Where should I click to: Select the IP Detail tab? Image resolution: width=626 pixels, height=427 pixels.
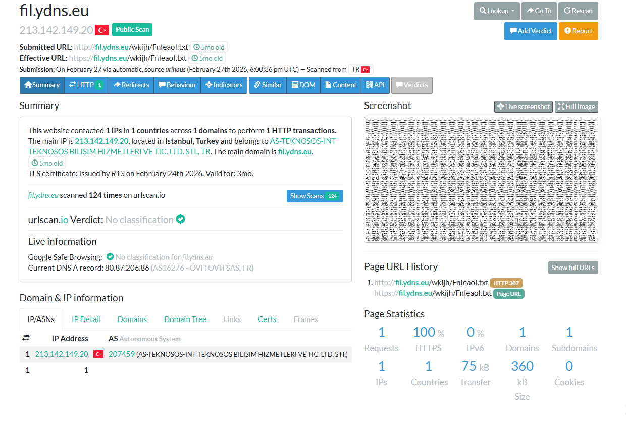pos(86,319)
